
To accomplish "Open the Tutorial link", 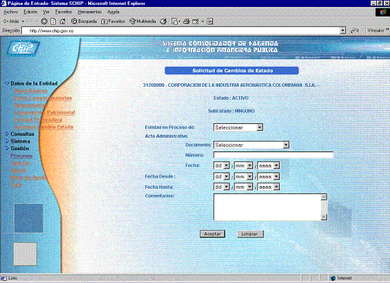I will tap(20, 163).
